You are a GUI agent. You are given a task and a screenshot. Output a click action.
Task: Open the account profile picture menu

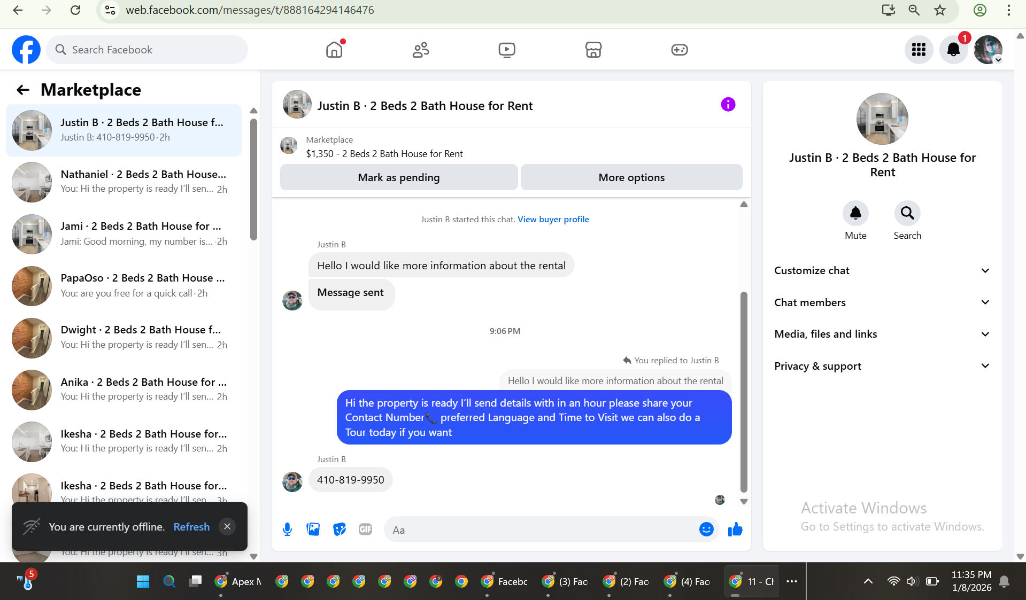988,50
